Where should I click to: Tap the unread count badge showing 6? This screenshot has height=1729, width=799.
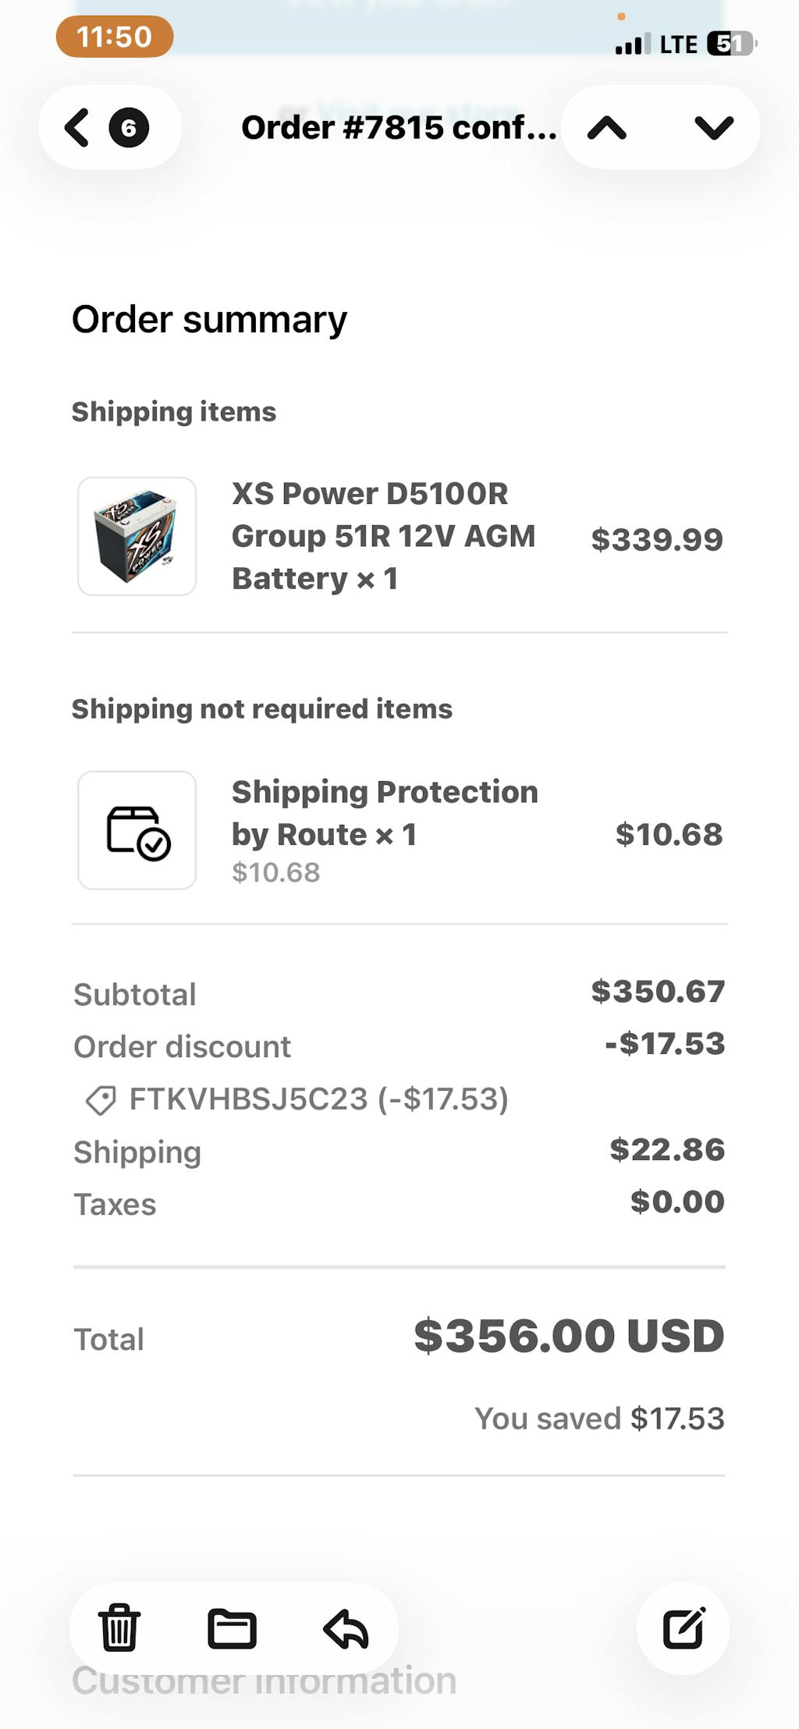click(x=129, y=128)
